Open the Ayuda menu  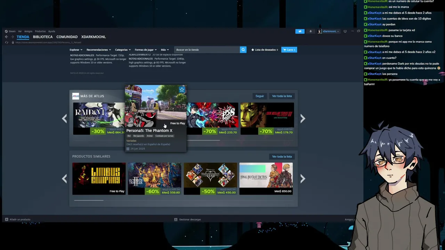(51, 31)
